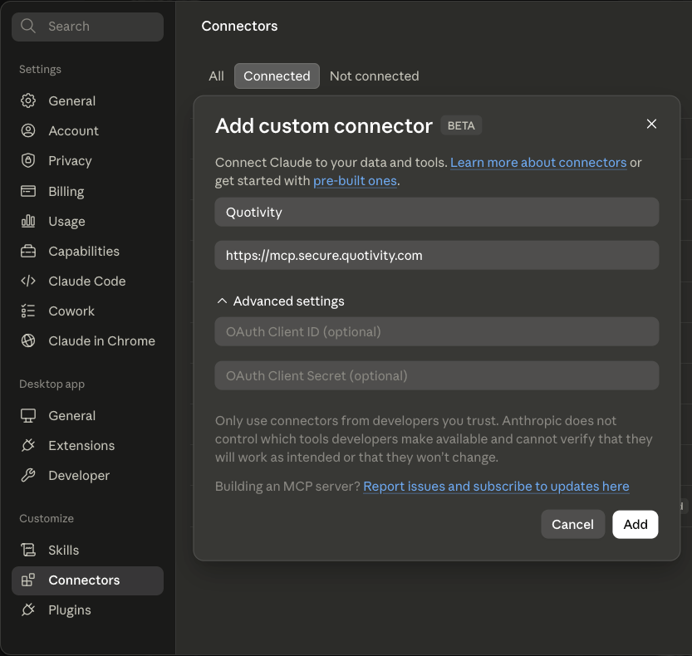Click the connector name field with Quotivity

(436, 213)
